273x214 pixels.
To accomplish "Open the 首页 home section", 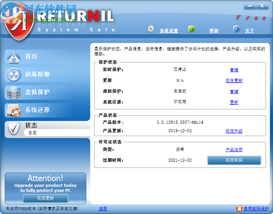I will [47, 57].
